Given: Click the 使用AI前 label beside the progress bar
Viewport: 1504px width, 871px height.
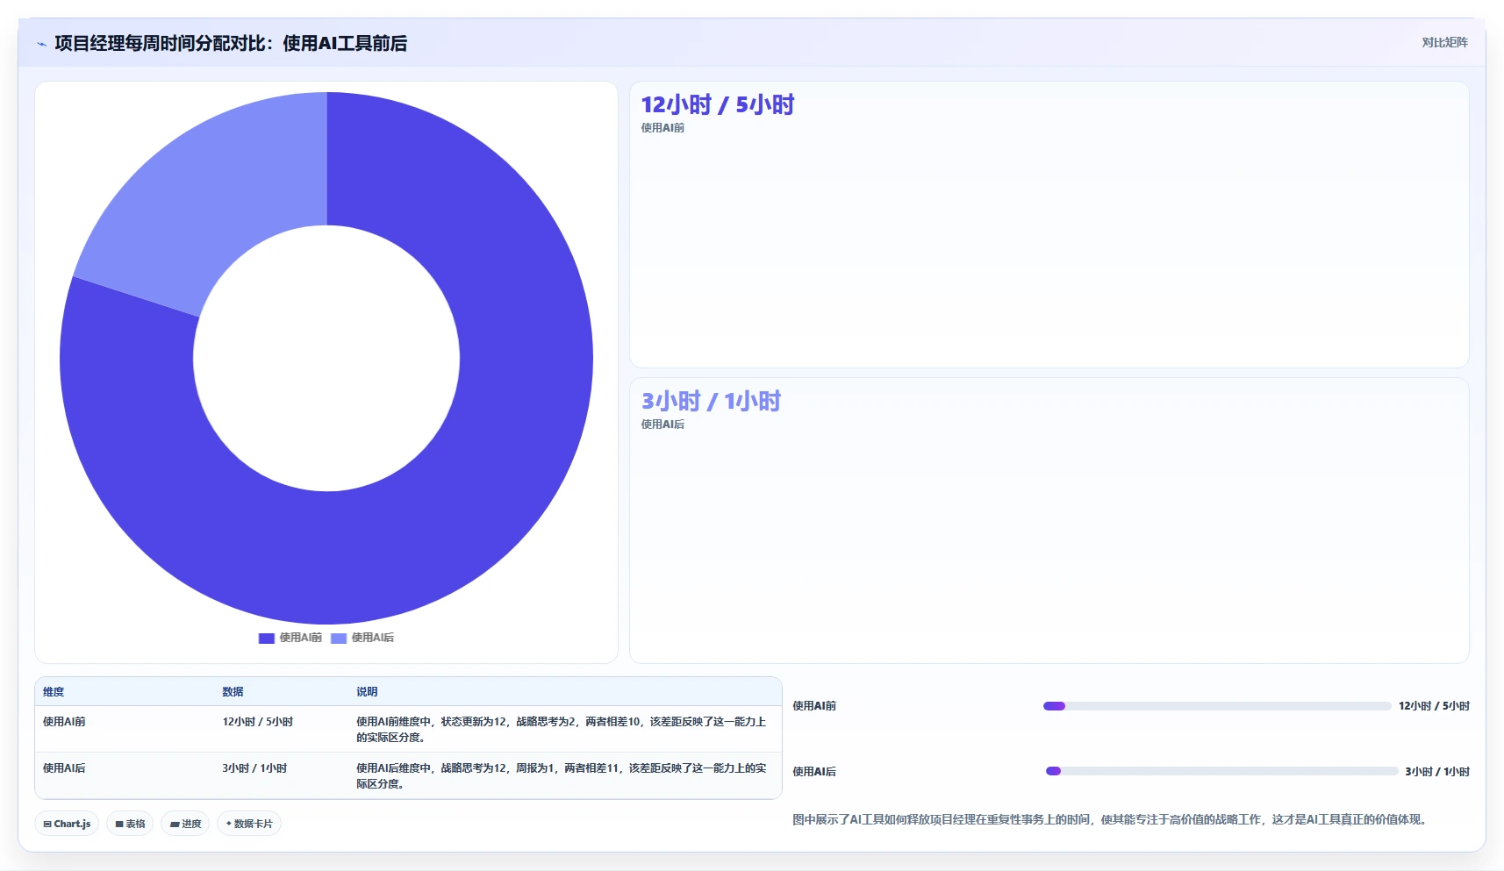Looking at the screenshot, I should tap(814, 706).
